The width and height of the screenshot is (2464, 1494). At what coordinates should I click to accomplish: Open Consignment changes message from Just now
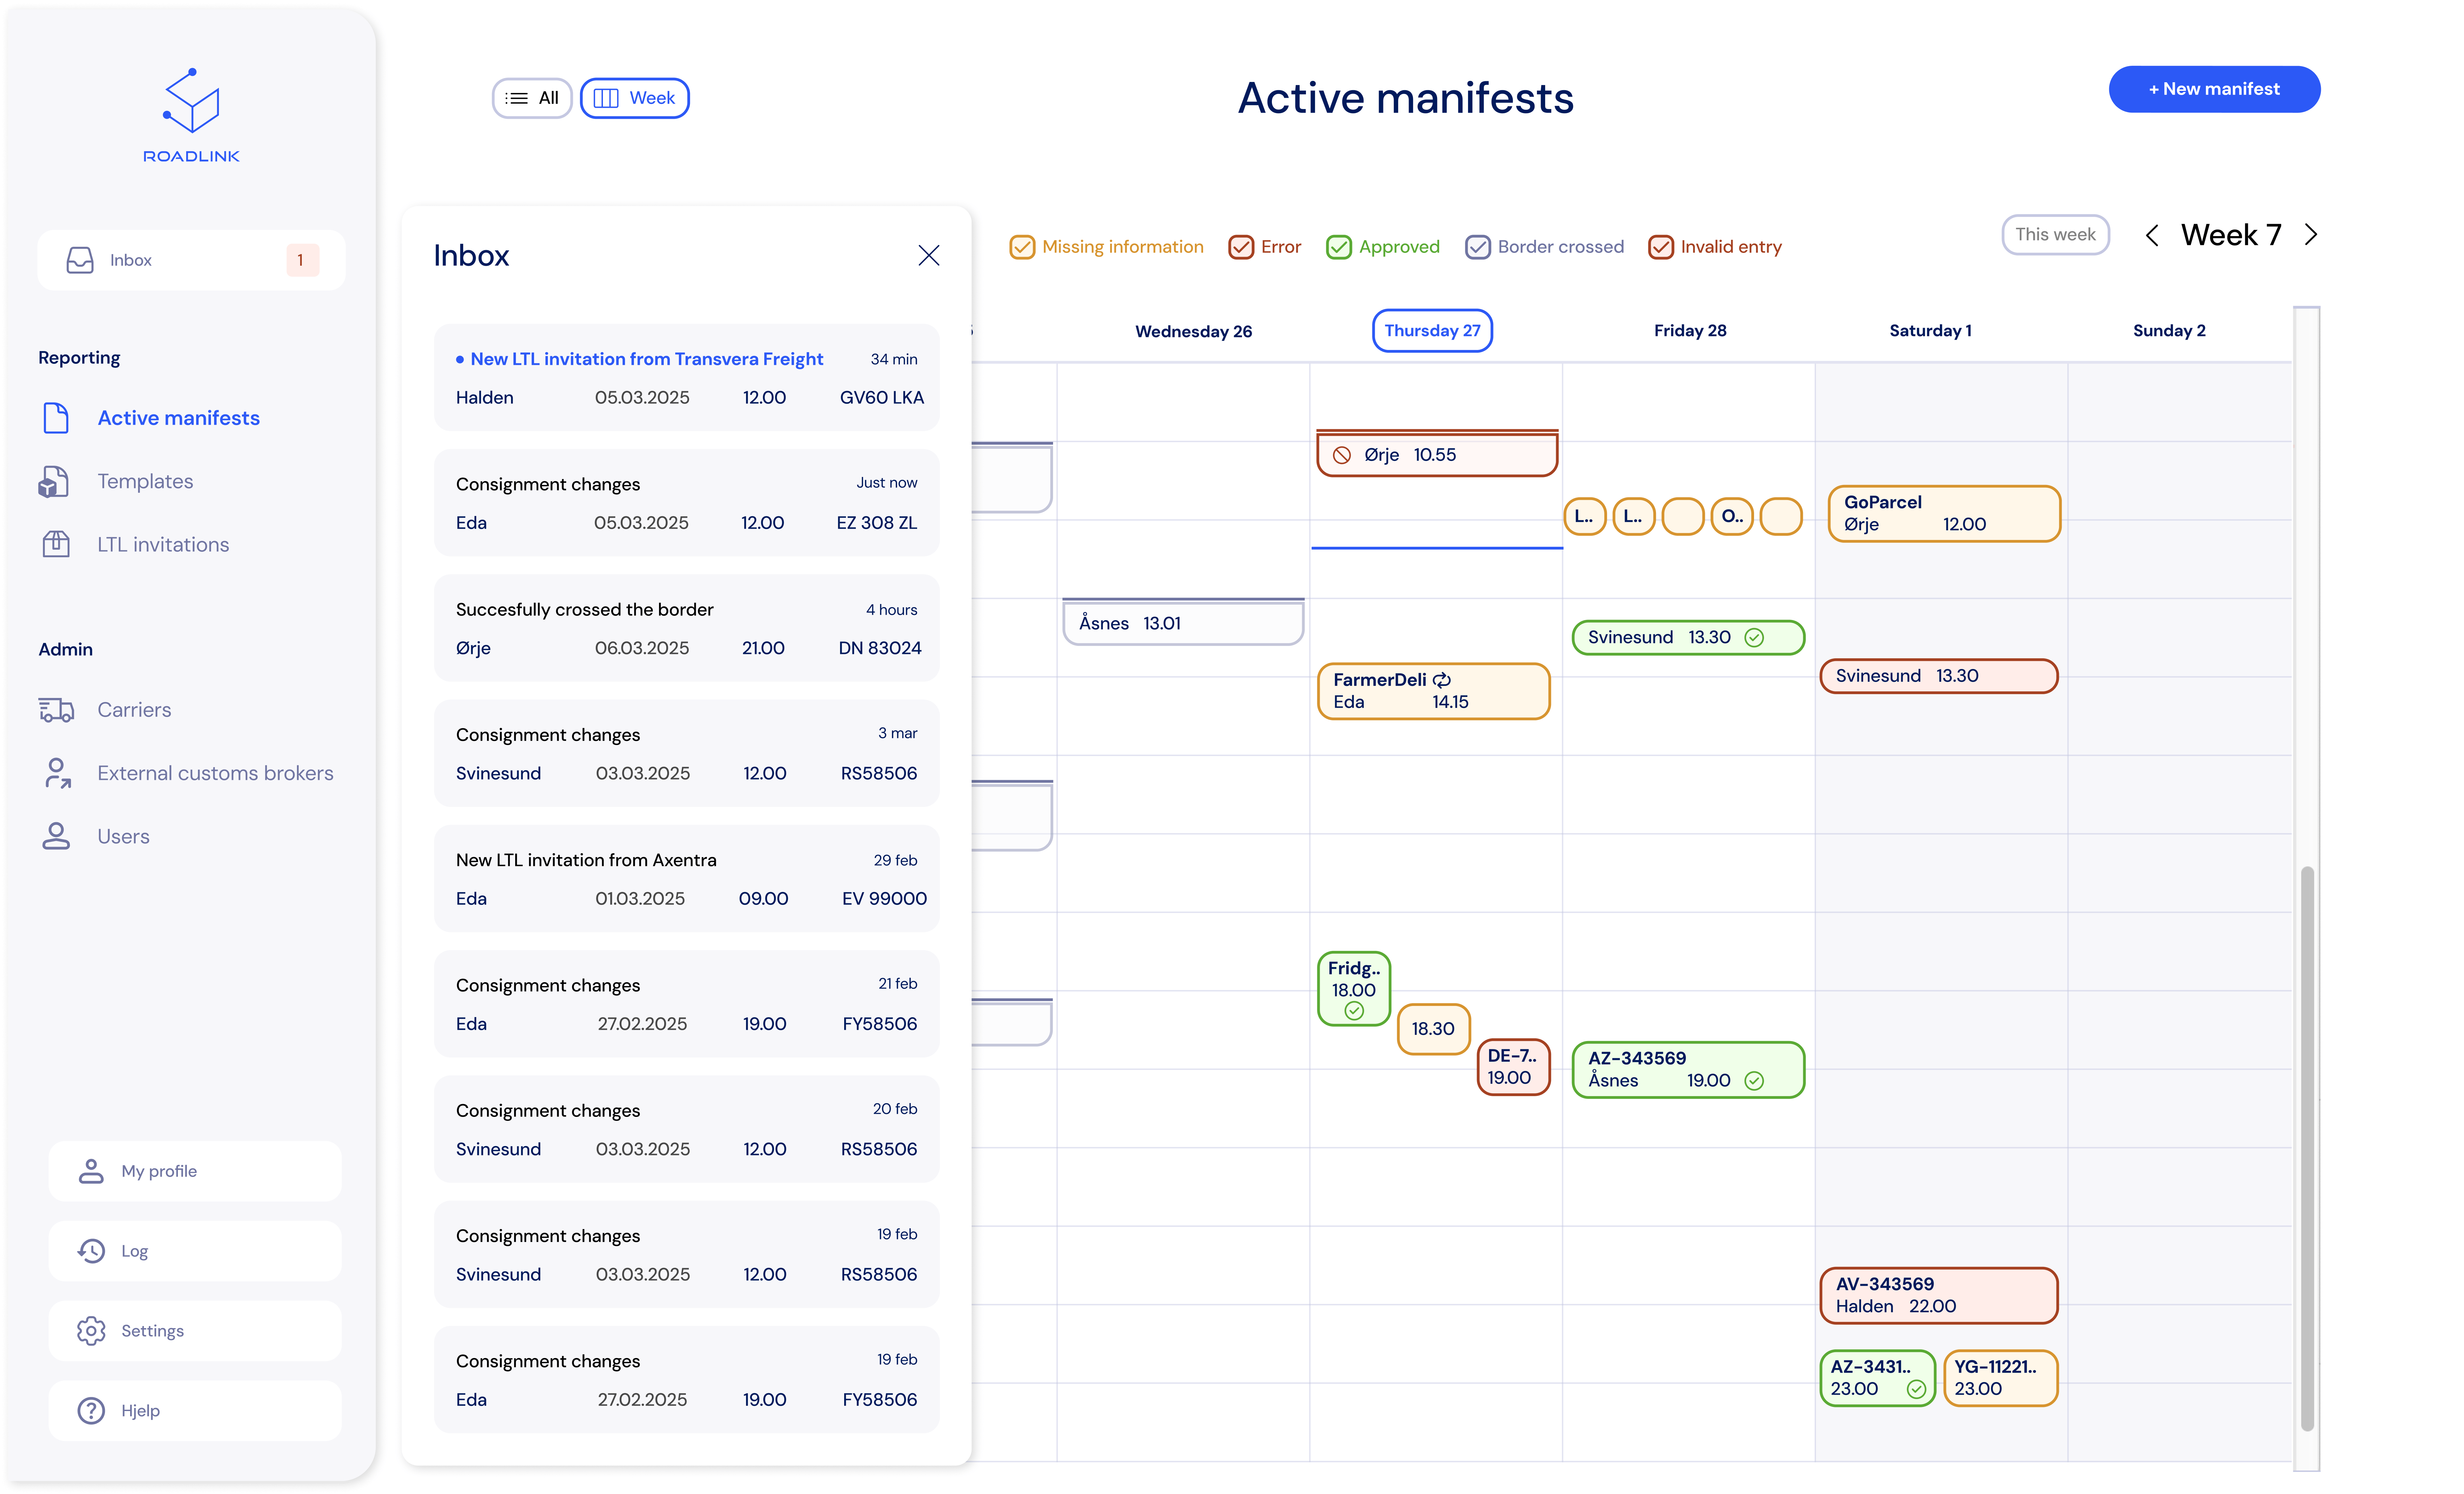click(x=686, y=503)
